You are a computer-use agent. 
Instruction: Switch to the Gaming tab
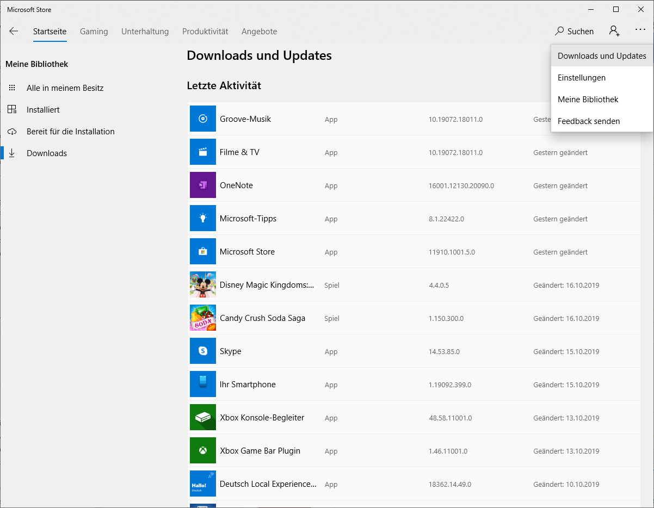(94, 32)
